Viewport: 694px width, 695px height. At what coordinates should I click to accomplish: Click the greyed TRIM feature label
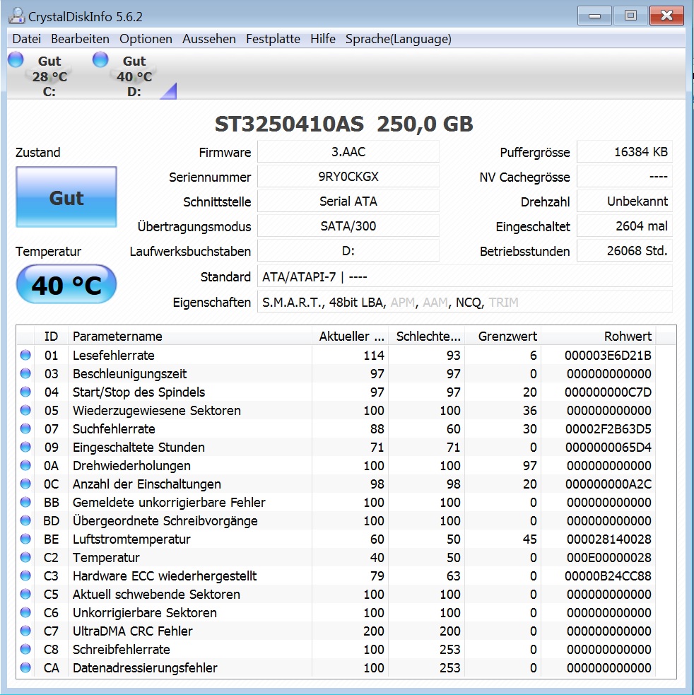tap(503, 303)
